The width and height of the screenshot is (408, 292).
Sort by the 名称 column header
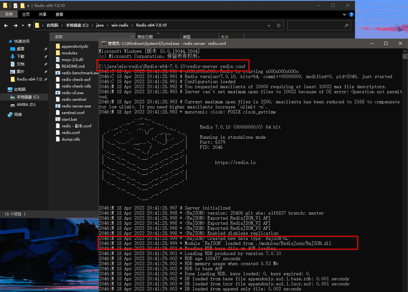tap(59, 37)
